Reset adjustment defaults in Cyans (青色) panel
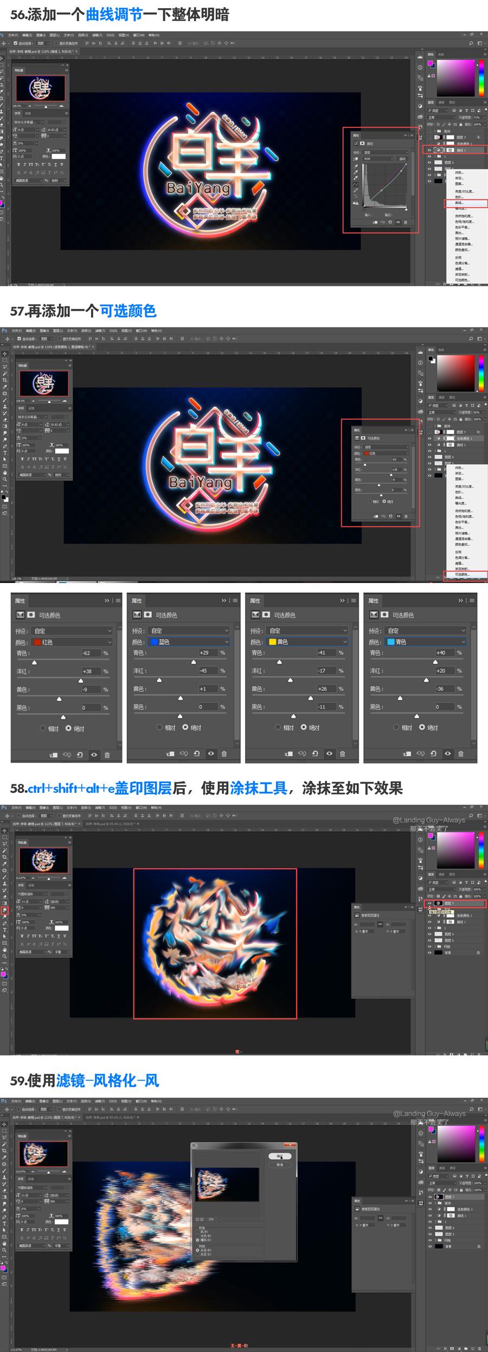 point(433,753)
